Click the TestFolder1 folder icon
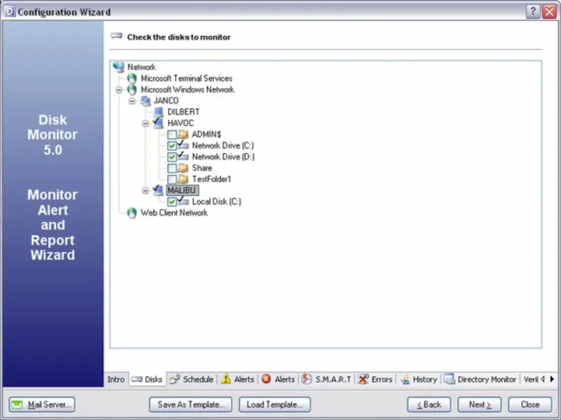The image size is (561, 420). 184,179
